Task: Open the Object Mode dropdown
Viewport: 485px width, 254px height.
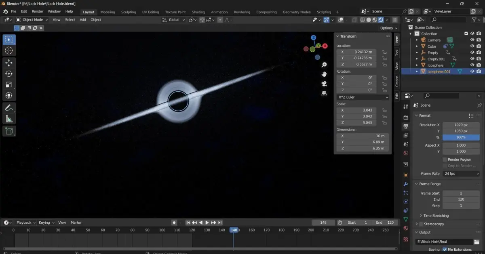Action: click(32, 19)
